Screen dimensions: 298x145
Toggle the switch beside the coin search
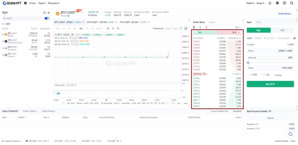[x=47, y=18]
